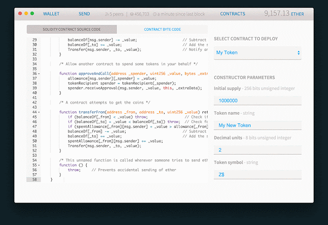Click the clock icon for last block
Image resolution: width=328 pixels, height=225 pixels.
tap(155, 14)
